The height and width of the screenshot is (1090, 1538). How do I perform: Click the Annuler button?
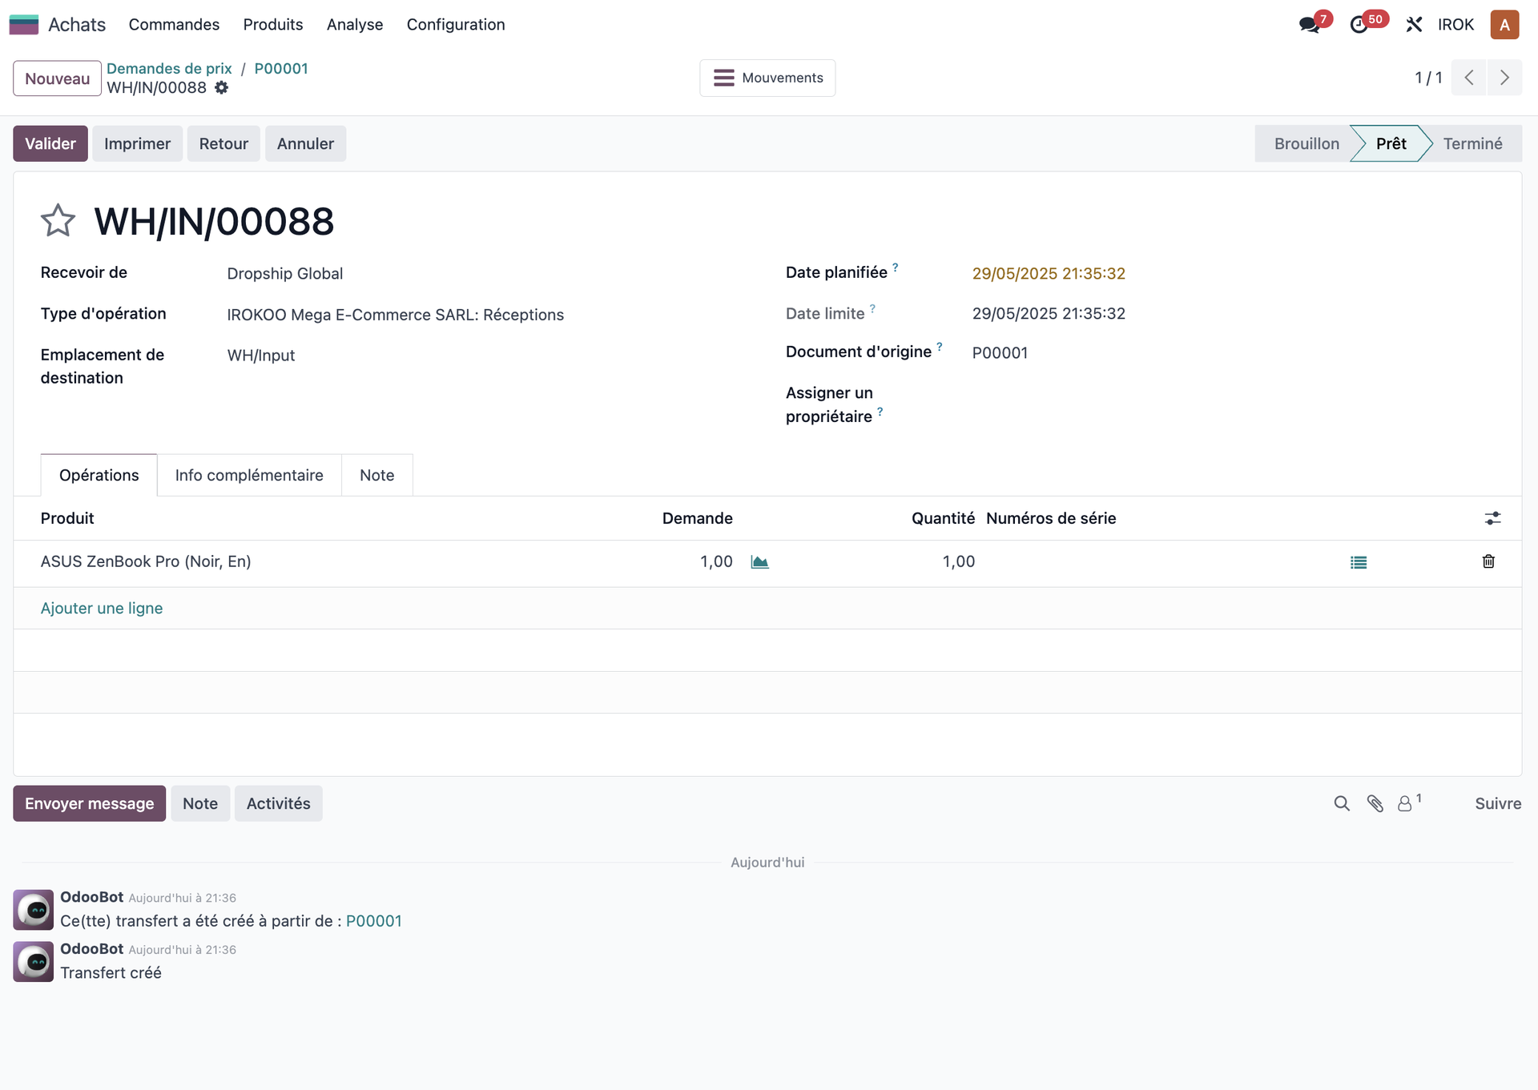(305, 143)
